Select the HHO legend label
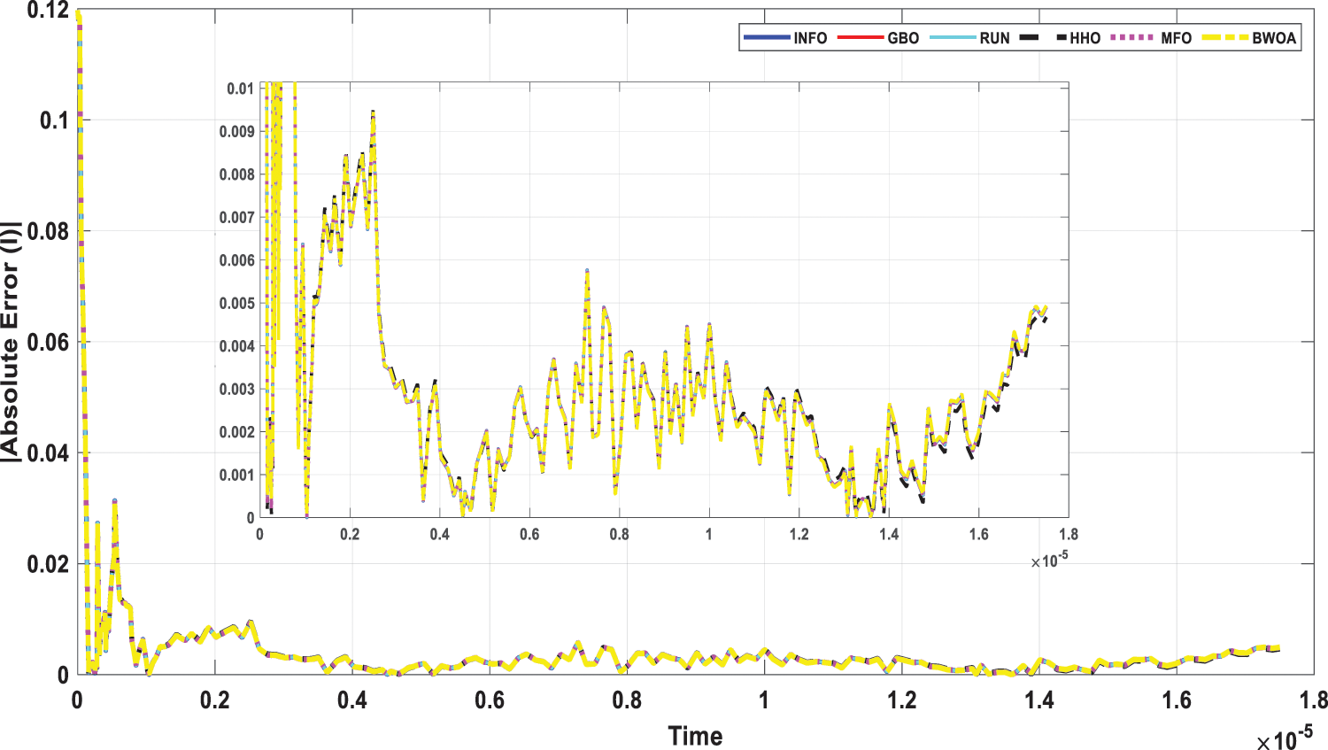Viewport: 1328px width, 750px height. (1085, 38)
